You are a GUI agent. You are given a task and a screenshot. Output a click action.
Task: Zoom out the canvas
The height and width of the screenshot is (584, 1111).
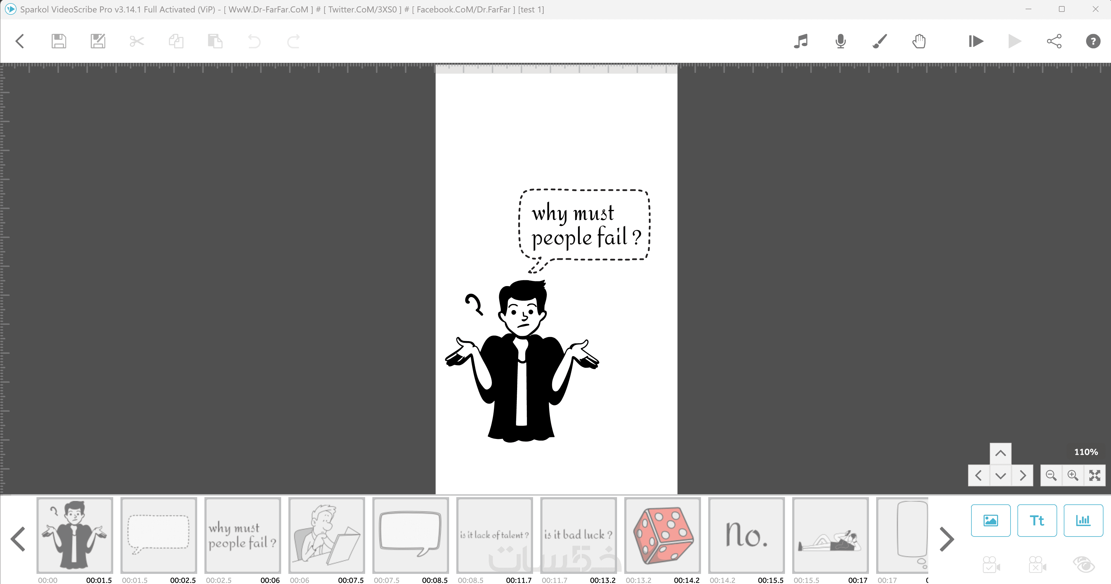click(1051, 475)
